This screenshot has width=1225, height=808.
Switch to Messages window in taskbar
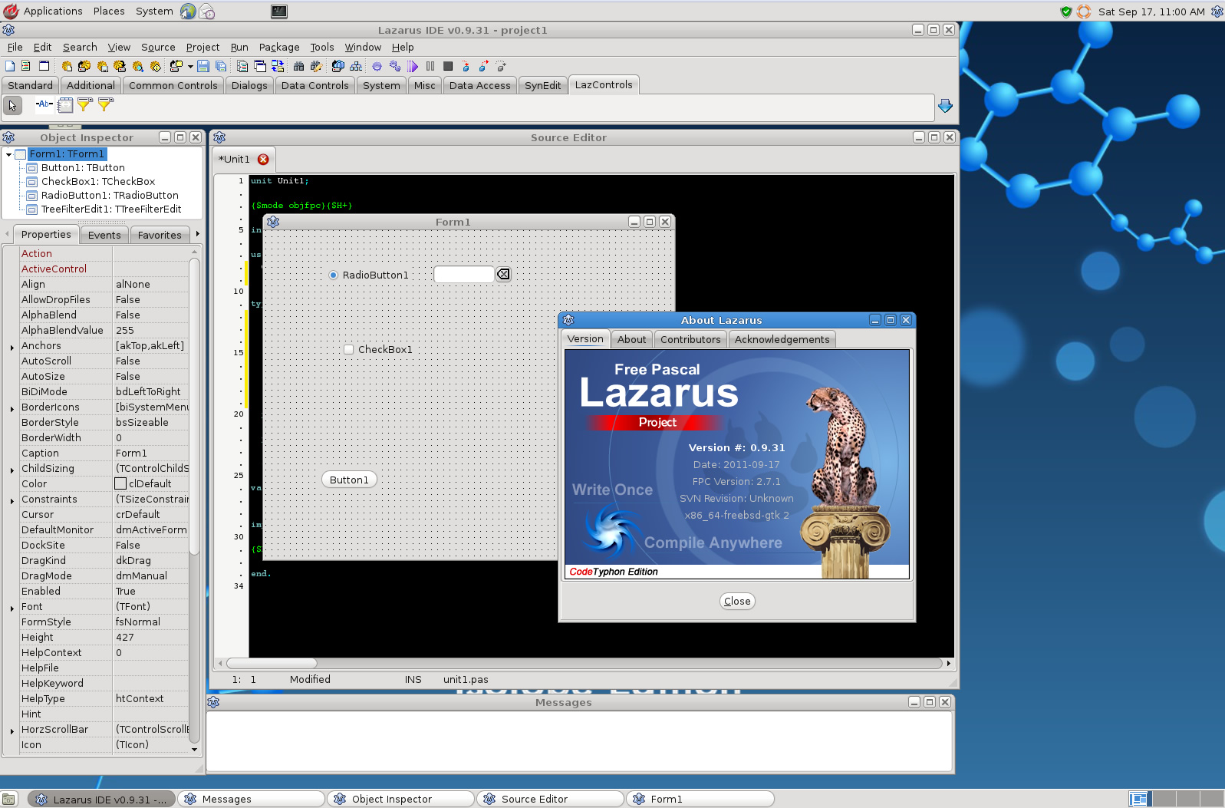[x=252, y=799]
